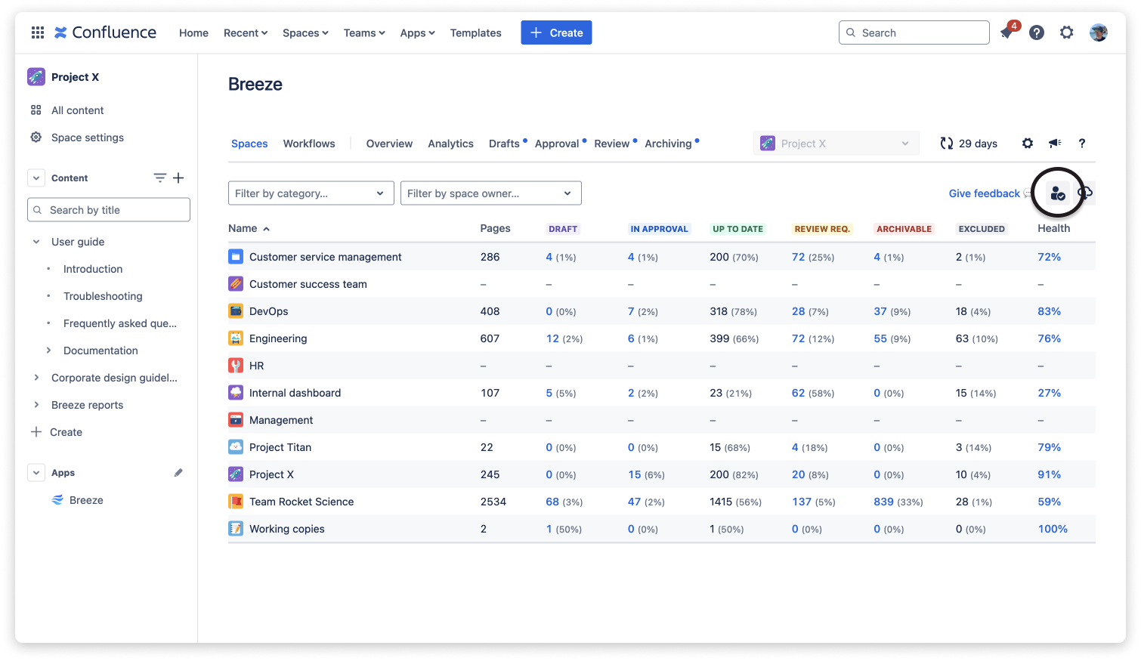Refresh the 29 days sync icon
Viewport: 1141px width, 661px height.
coord(946,144)
